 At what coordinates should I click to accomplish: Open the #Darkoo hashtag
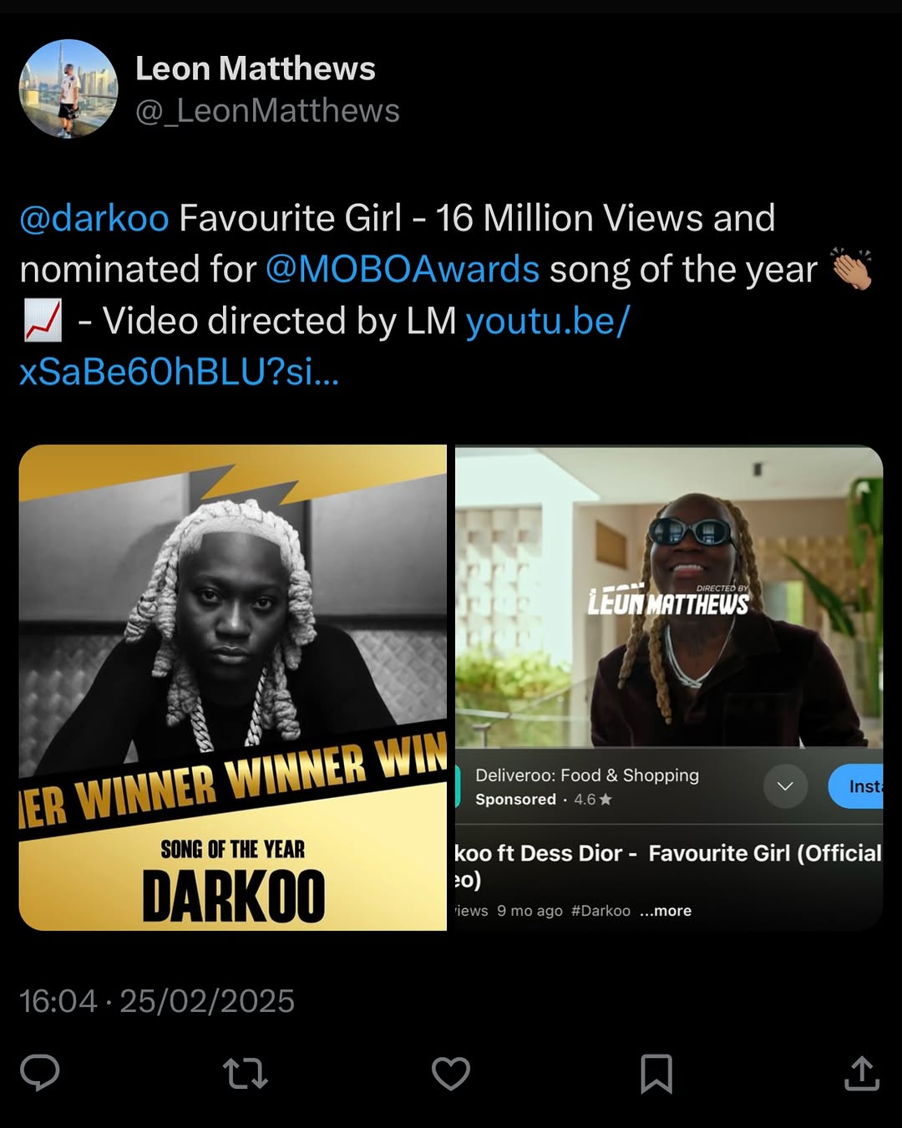click(600, 911)
